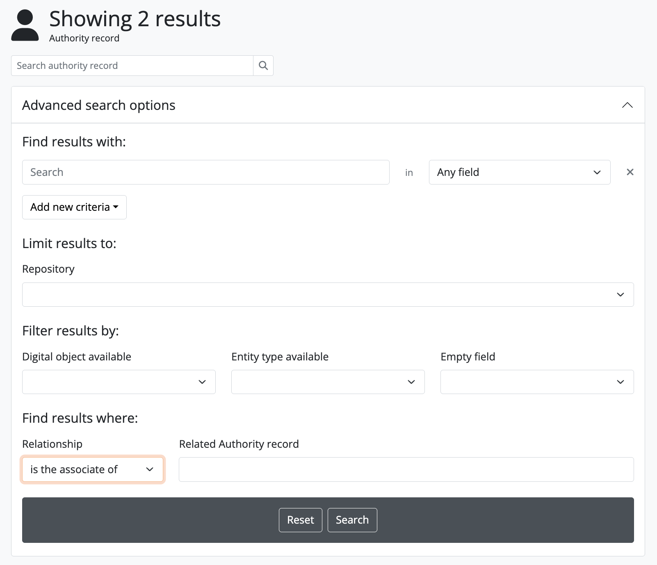Focus the Search authority record box
Image resolution: width=657 pixels, height=565 pixels.
[x=132, y=66]
